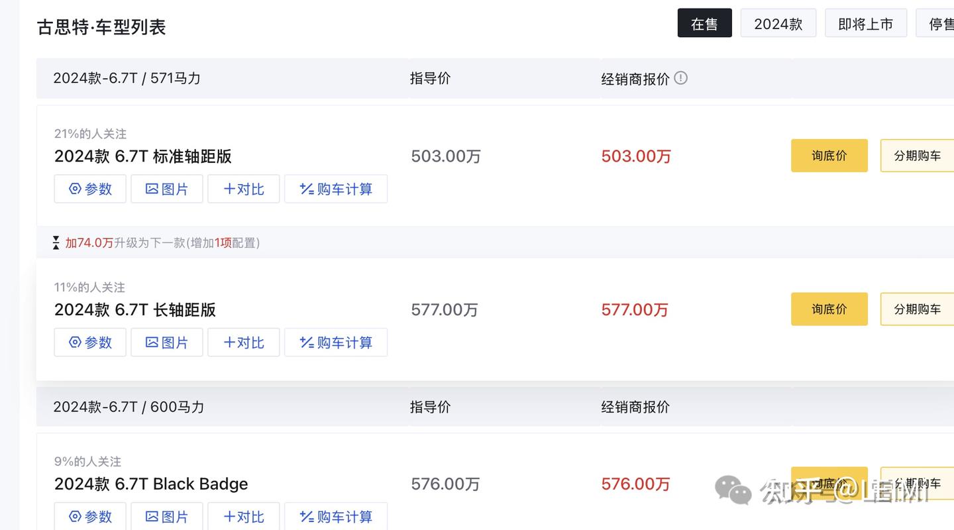Click the red 576.00万 dealer price
This screenshot has width=954, height=530.
pyautogui.click(x=635, y=484)
